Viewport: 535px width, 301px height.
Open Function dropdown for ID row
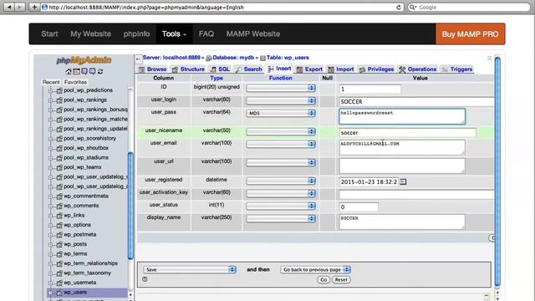click(281, 88)
